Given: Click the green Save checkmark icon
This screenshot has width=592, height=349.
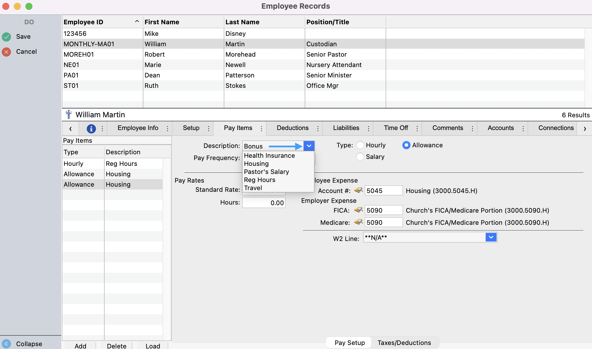Looking at the screenshot, I should tap(6, 37).
